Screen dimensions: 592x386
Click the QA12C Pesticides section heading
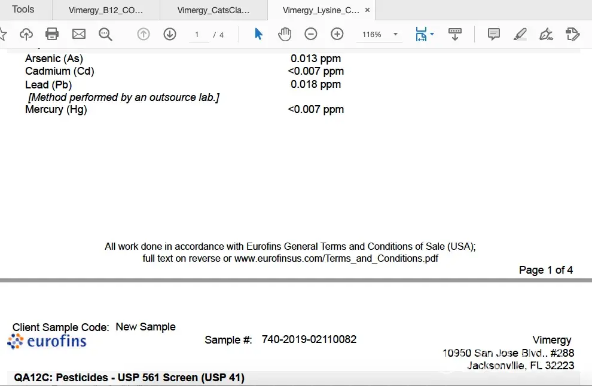click(129, 377)
